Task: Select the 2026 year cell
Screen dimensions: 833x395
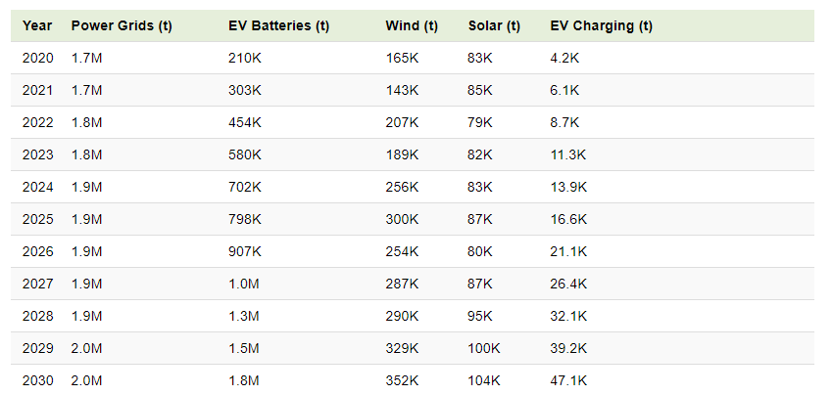Action: [37, 251]
